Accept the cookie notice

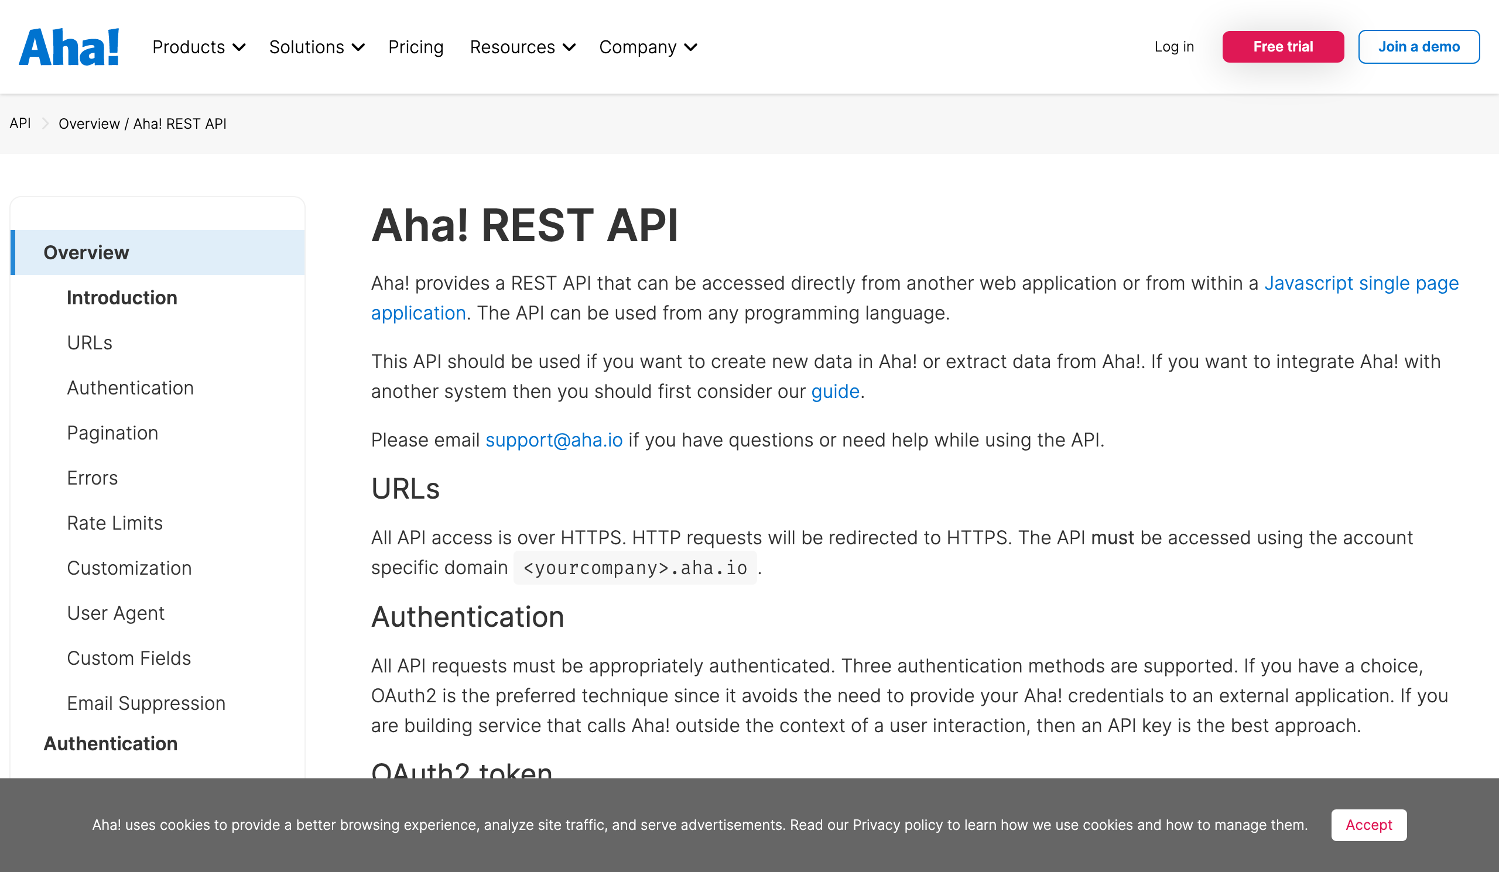coord(1368,824)
